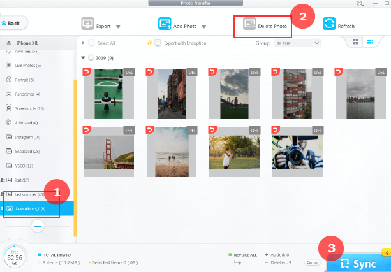
Task: Collapse the 2019 group
Action: (83, 58)
